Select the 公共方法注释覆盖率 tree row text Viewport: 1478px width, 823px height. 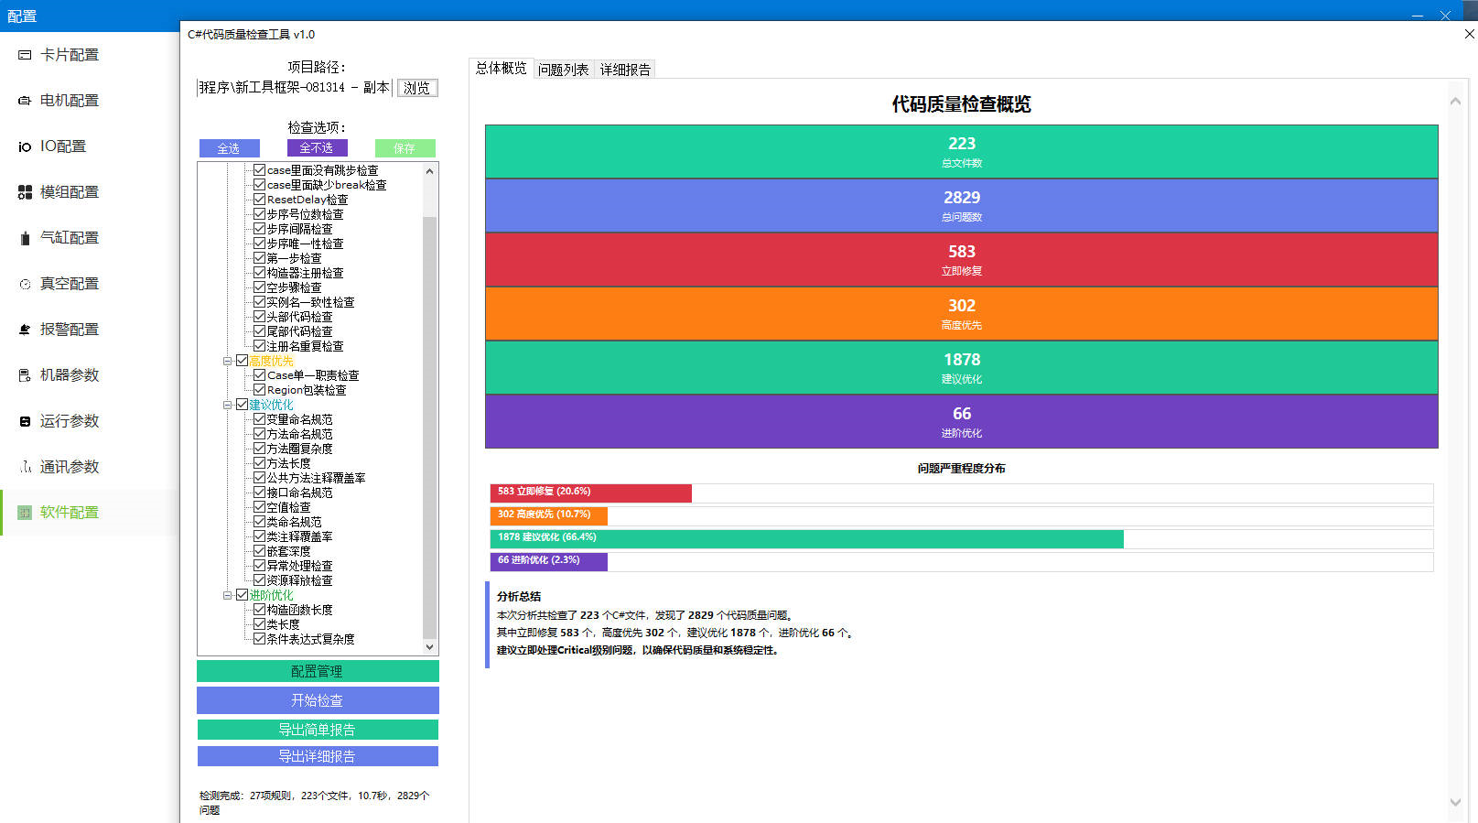pos(316,478)
